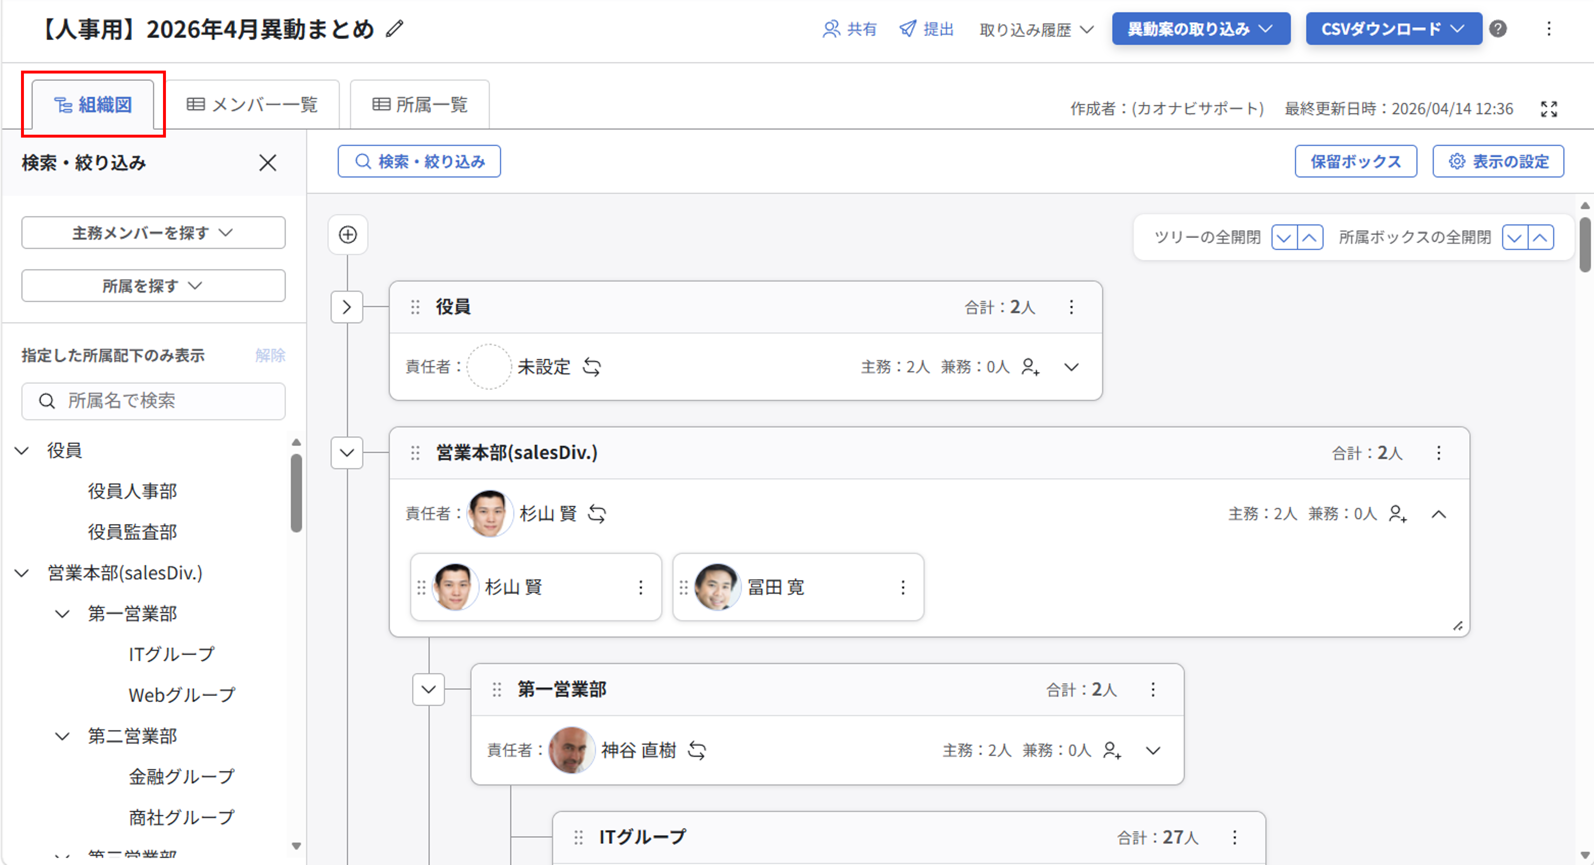
Task: Collapse the 第一営業部 node in the chart
Action: (x=429, y=689)
